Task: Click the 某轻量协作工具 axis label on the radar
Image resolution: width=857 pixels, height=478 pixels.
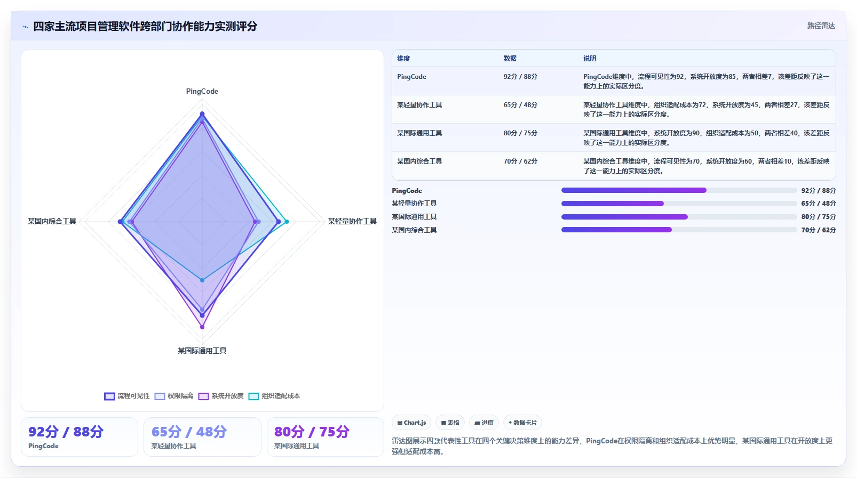Action: (352, 221)
